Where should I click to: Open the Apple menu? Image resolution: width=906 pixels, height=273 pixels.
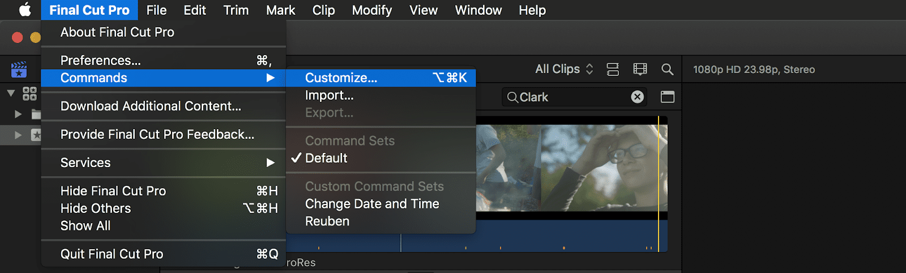click(x=25, y=10)
